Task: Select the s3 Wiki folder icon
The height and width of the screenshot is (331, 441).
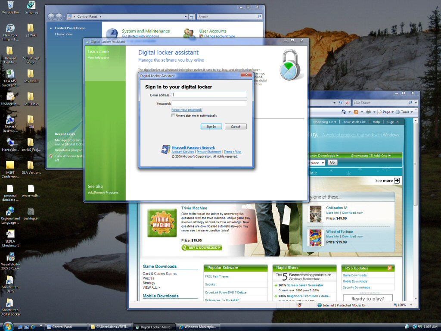Action: 31,31
